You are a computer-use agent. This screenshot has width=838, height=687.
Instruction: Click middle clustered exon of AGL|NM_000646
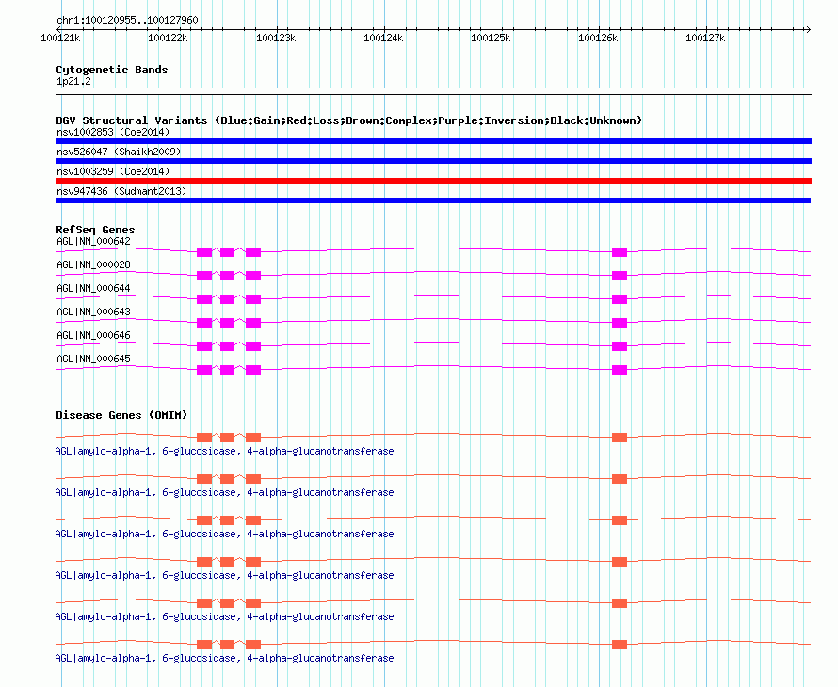point(227,346)
